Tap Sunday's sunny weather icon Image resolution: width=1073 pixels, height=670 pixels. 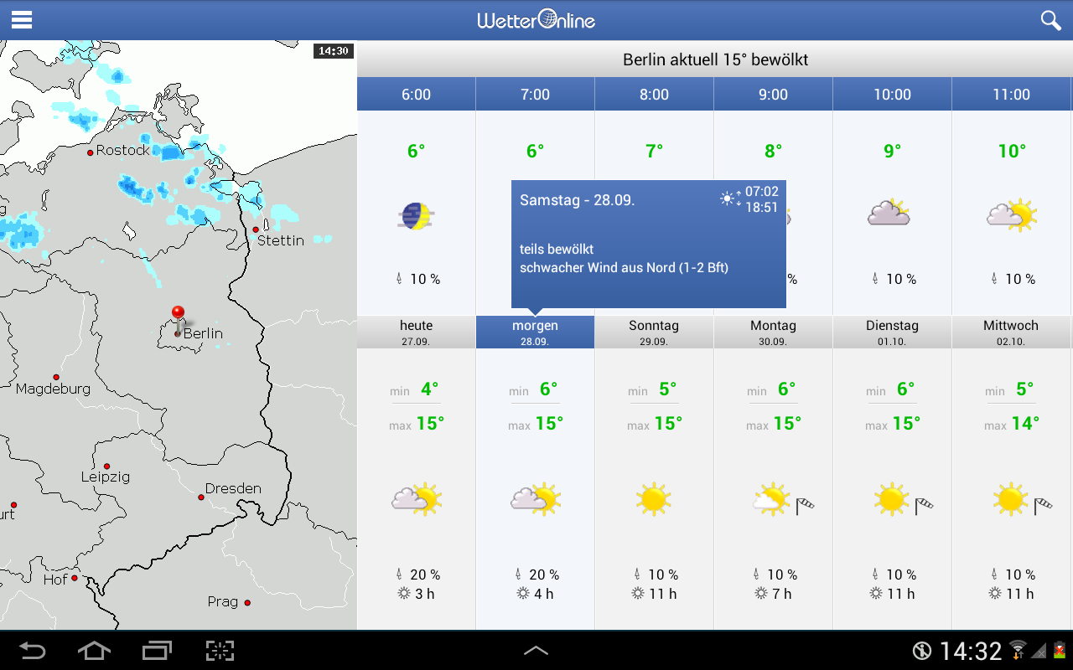654,500
